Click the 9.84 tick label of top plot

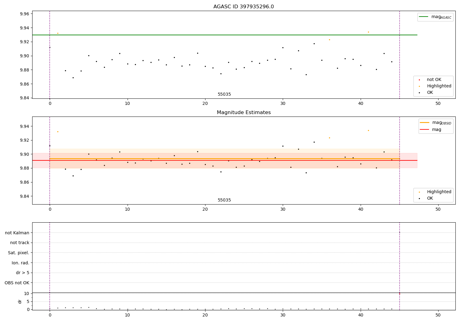24,98
